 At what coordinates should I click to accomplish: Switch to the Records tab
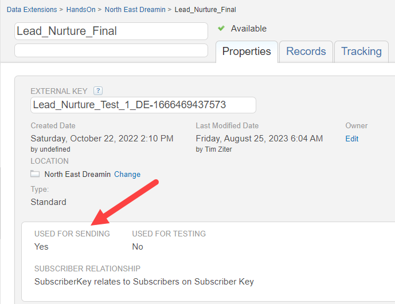pyautogui.click(x=306, y=52)
